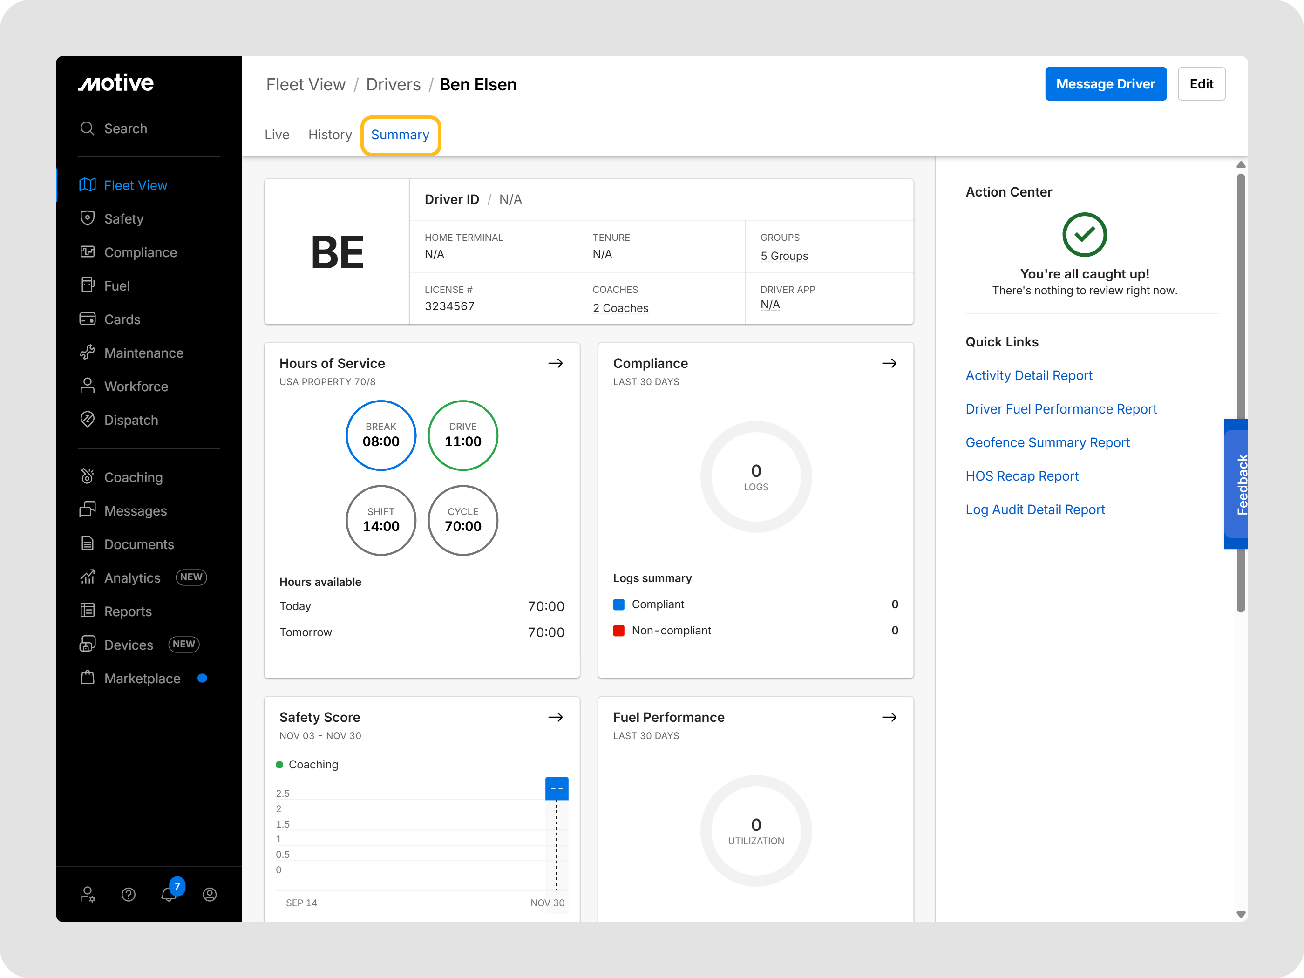Click the Motive logo
Screen dimensions: 1304x978
[116, 83]
